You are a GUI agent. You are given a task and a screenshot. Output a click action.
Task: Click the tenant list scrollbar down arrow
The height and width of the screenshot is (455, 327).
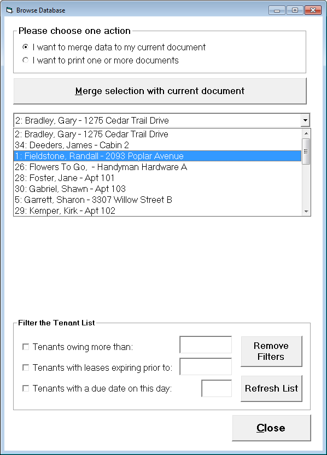pos(306,213)
